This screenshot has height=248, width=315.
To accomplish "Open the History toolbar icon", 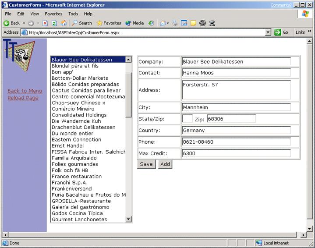I will [151, 23].
